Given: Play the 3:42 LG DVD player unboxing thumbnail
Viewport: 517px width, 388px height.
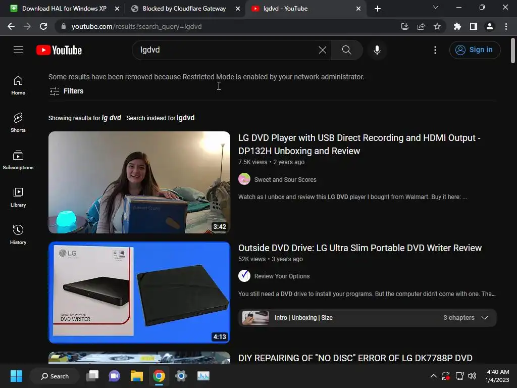Looking at the screenshot, I should click(139, 182).
